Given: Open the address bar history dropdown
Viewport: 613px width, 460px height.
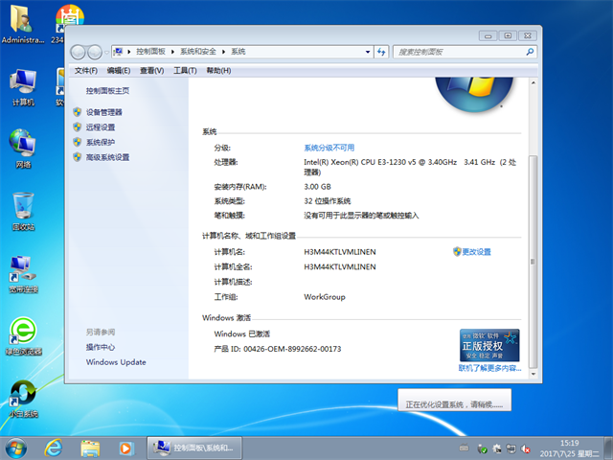Looking at the screenshot, I should (x=368, y=52).
